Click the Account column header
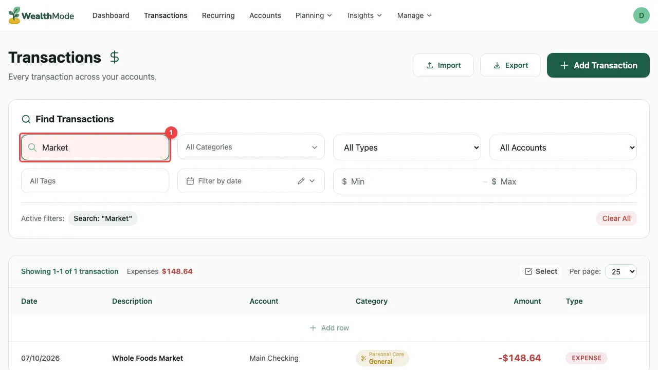 click(x=264, y=301)
